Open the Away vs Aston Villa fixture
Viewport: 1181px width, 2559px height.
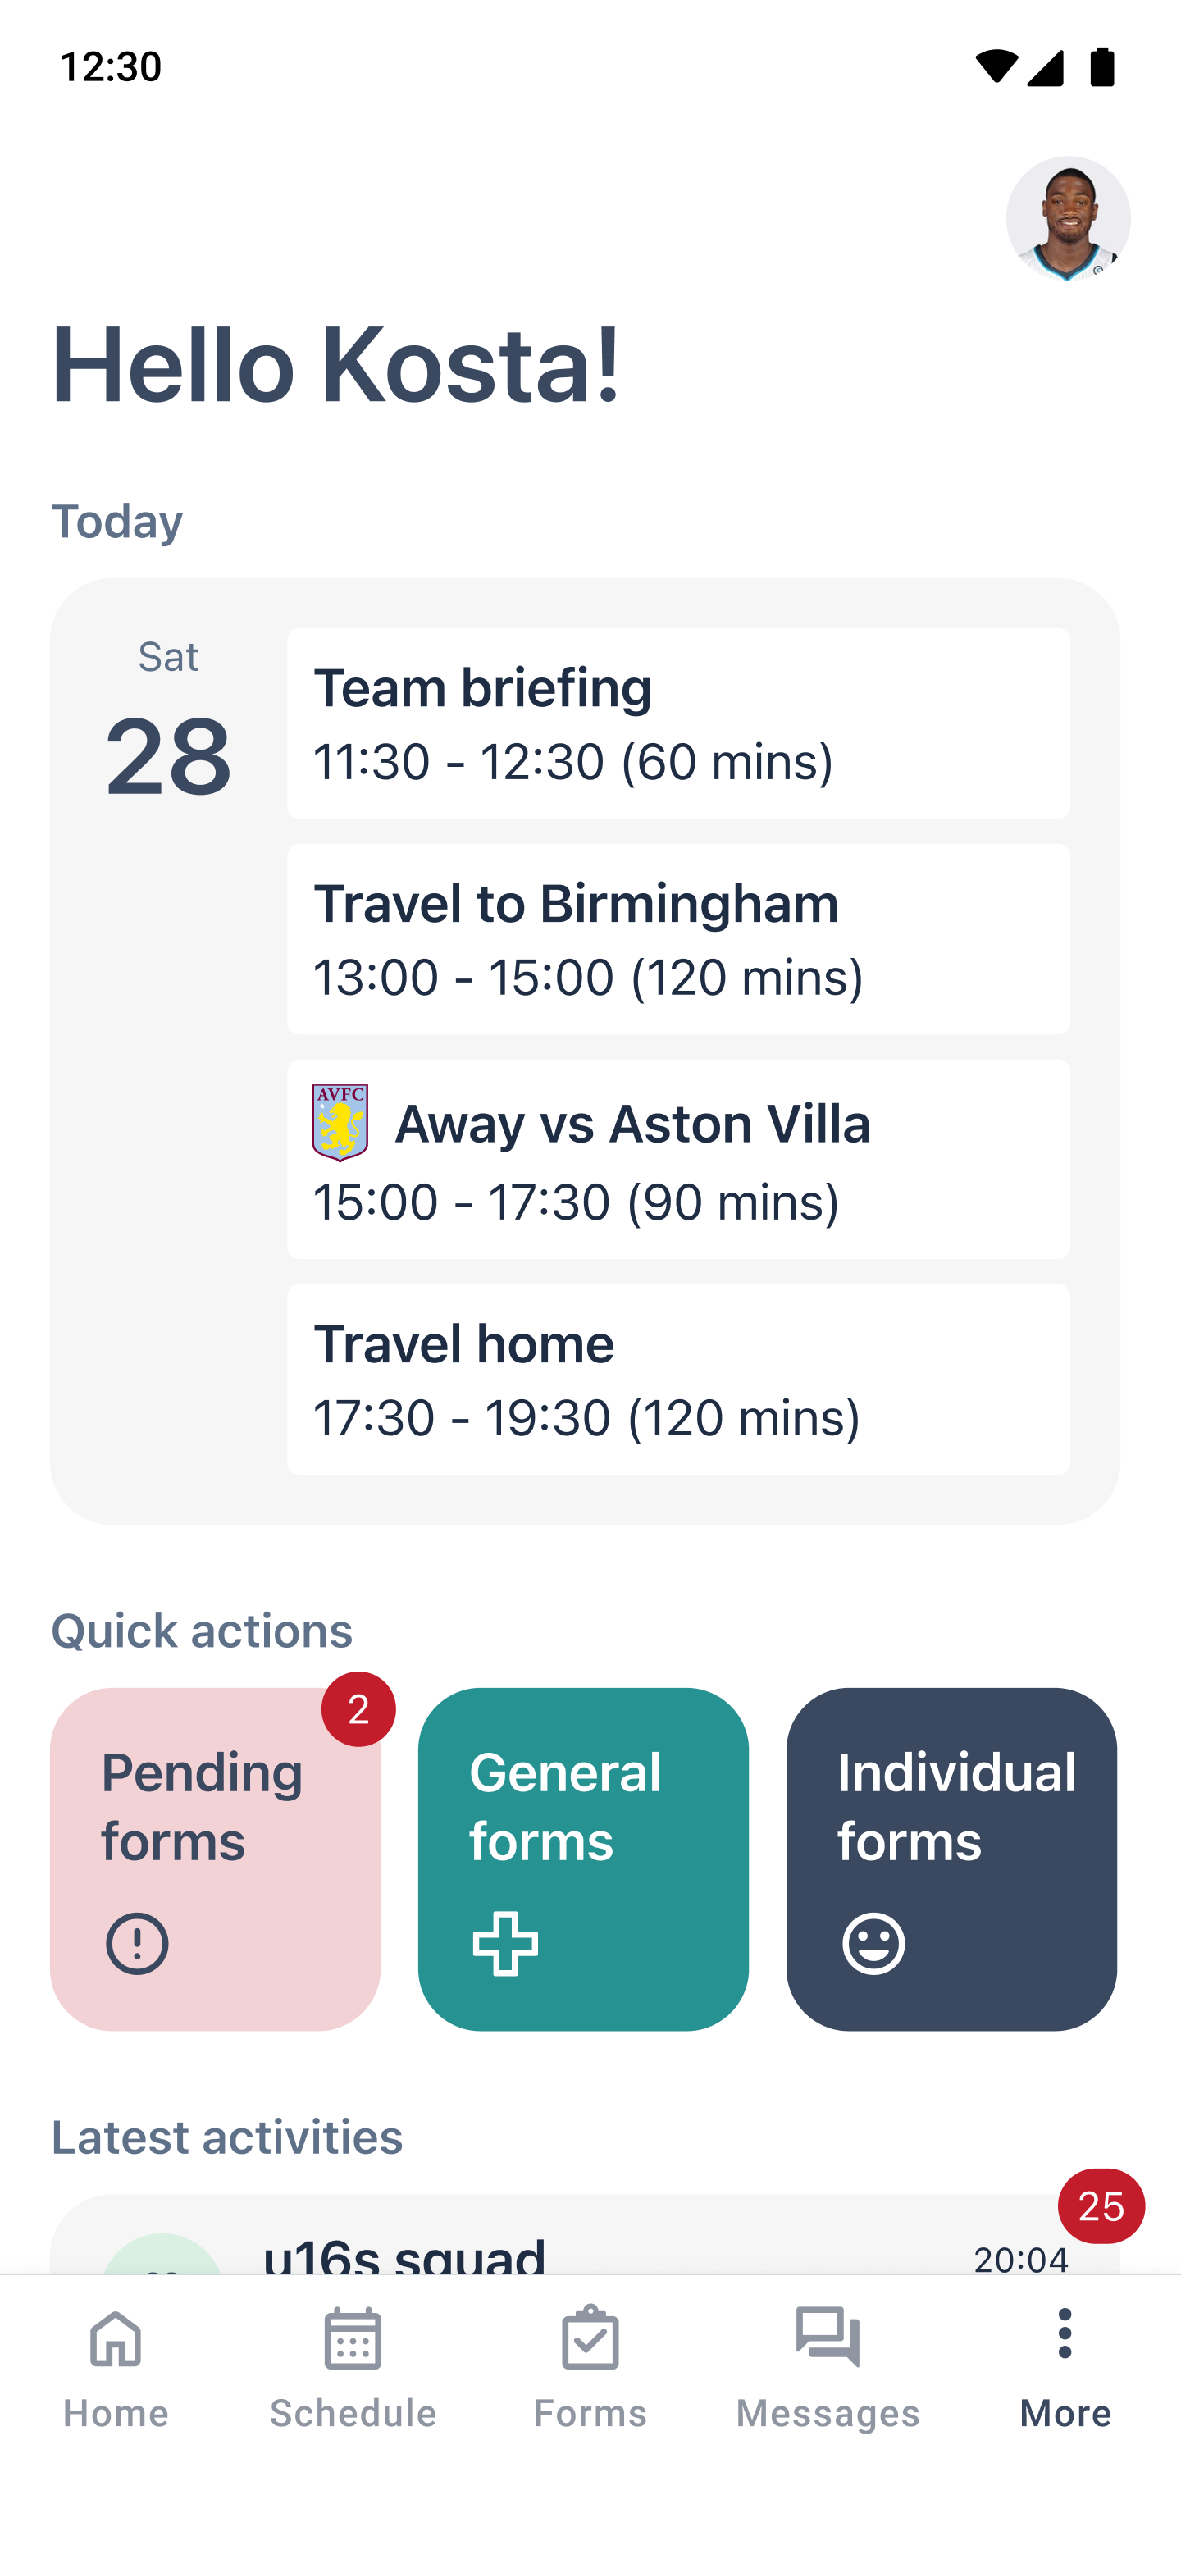pyautogui.click(x=678, y=1159)
